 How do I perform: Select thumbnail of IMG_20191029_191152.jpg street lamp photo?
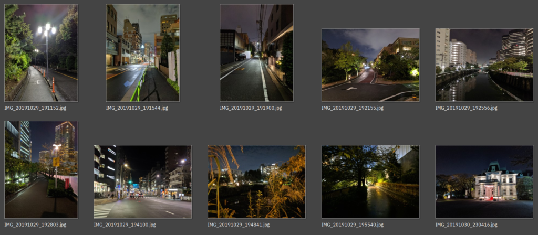click(x=41, y=53)
